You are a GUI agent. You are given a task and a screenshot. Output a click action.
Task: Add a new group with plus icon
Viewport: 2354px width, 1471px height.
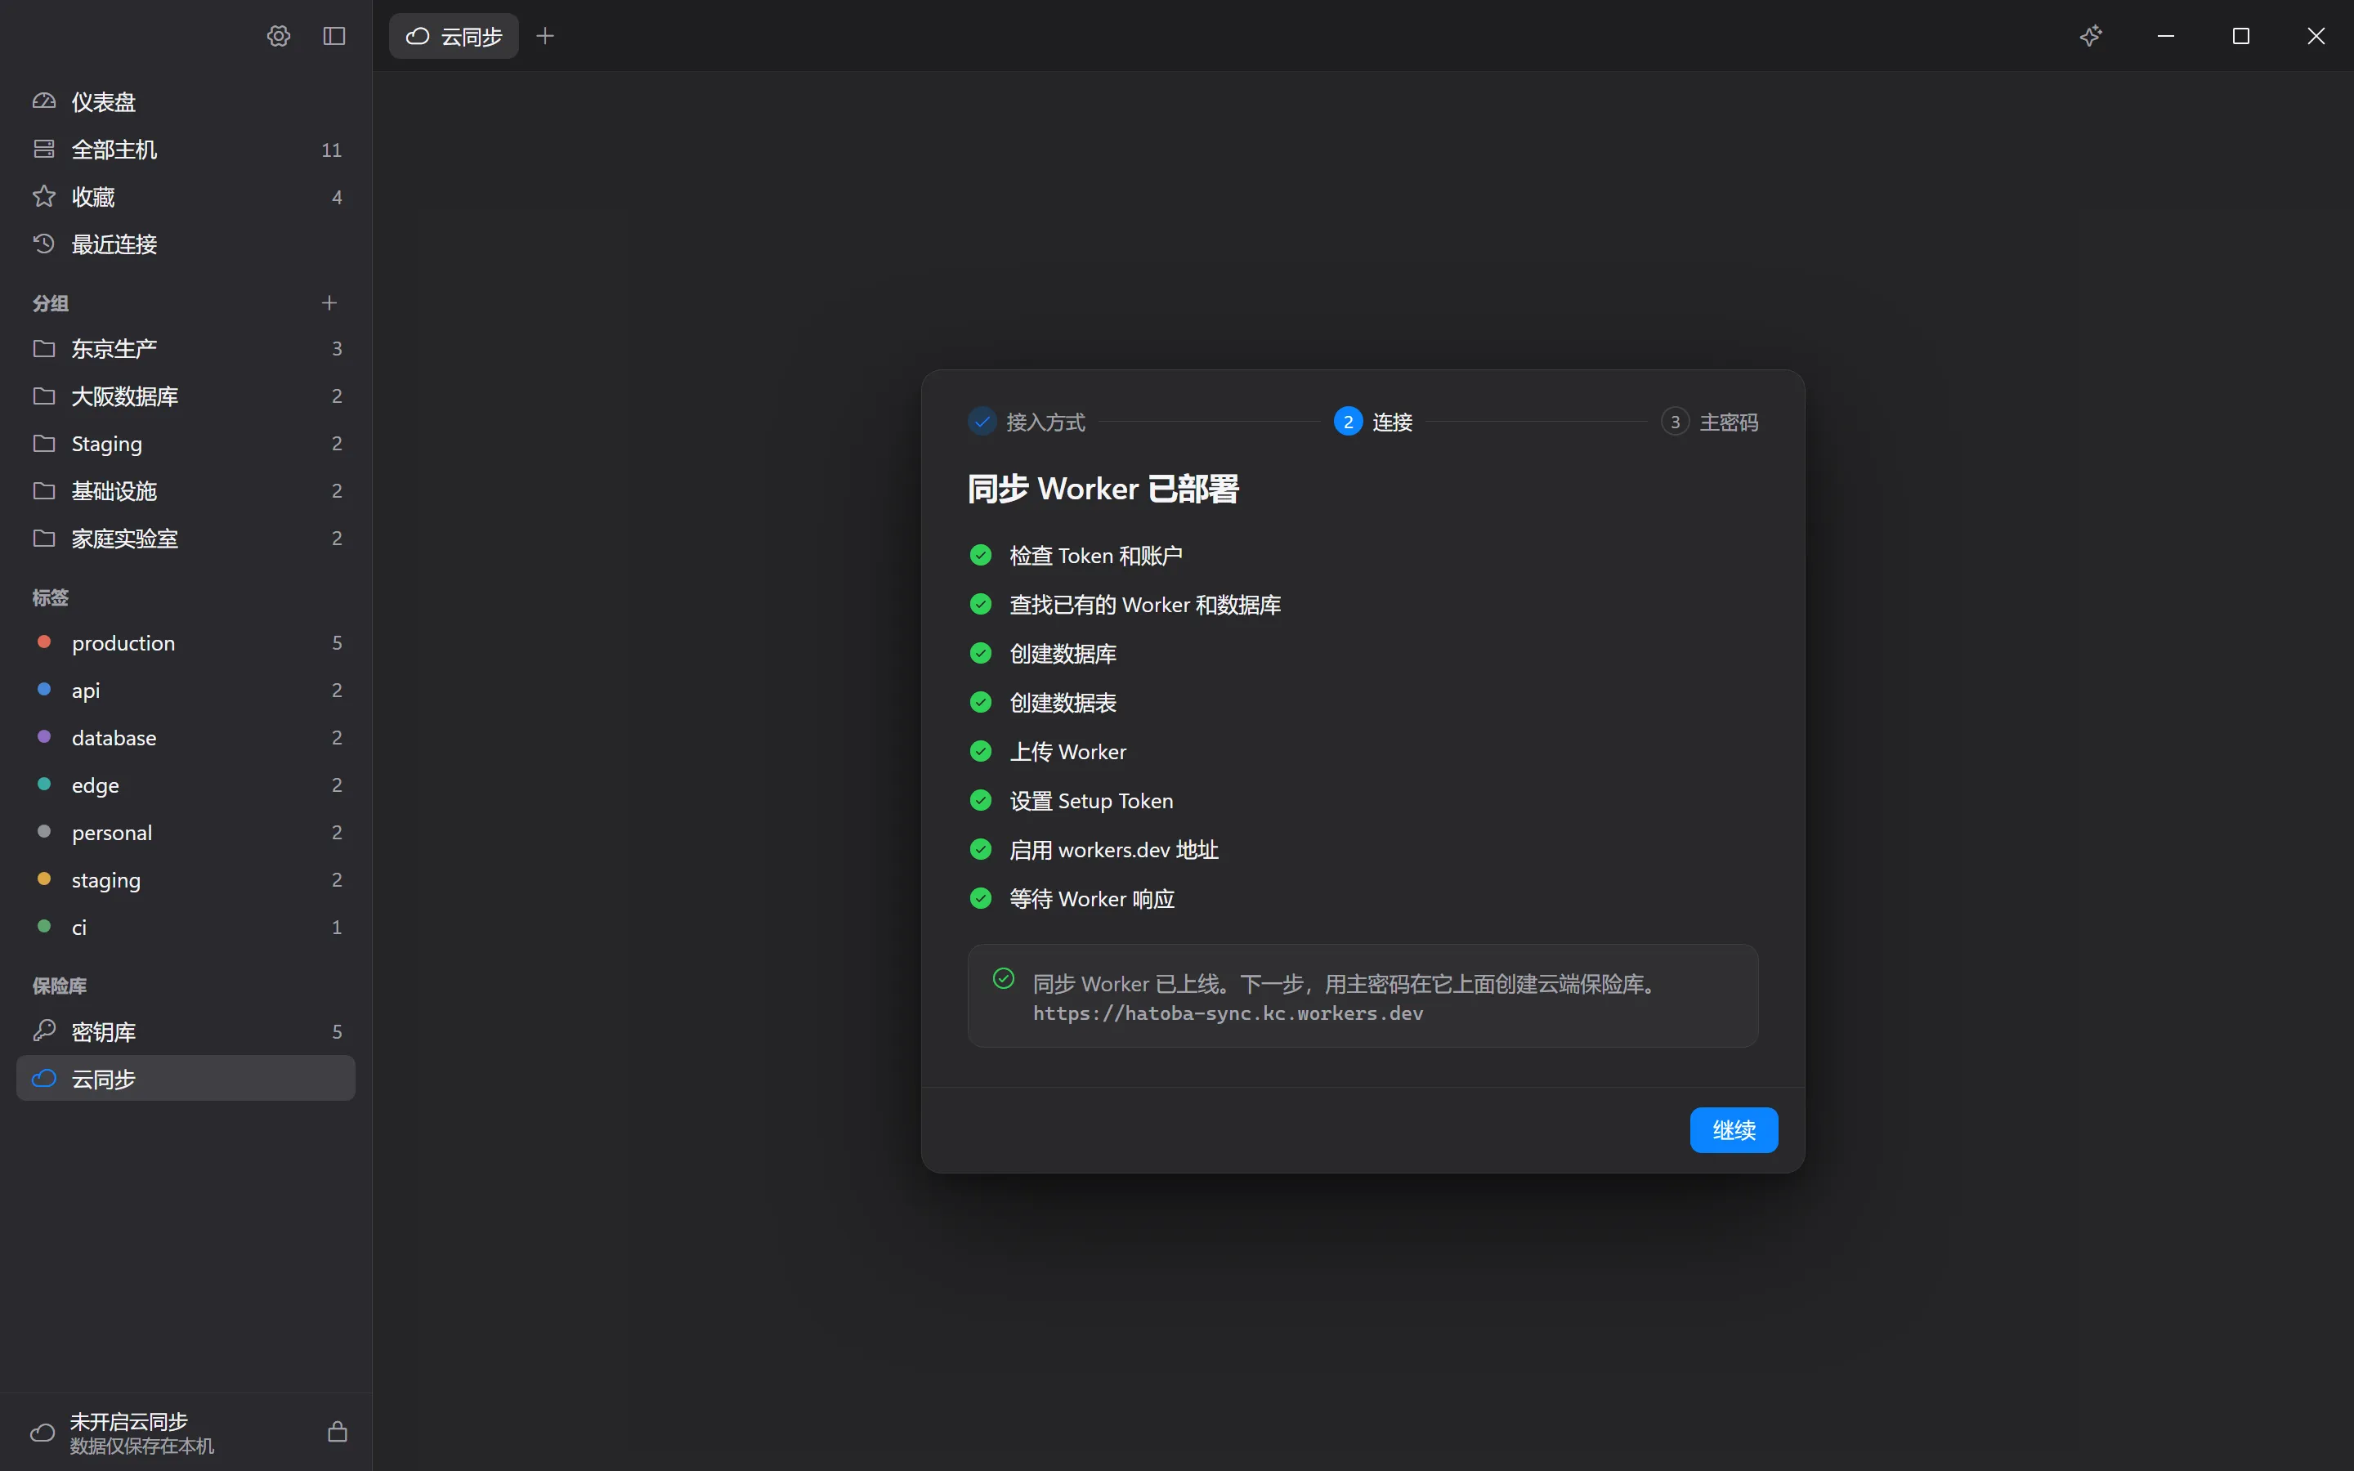329,302
